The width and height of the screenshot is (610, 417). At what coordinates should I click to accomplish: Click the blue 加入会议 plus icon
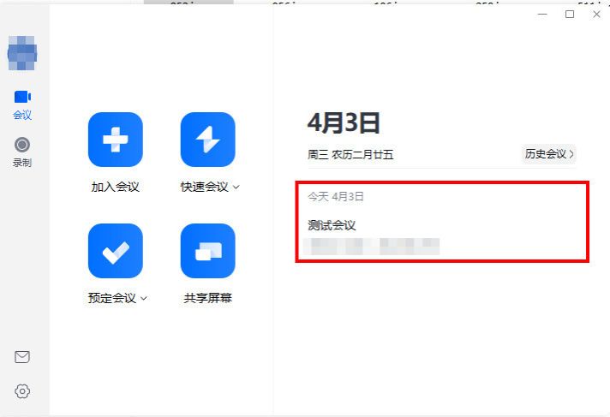click(116, 140)
